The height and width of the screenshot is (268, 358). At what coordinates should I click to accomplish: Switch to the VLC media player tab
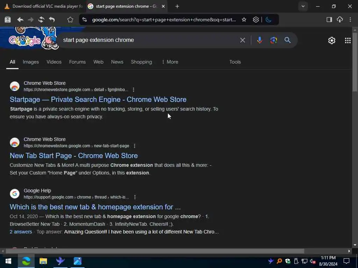43,6
